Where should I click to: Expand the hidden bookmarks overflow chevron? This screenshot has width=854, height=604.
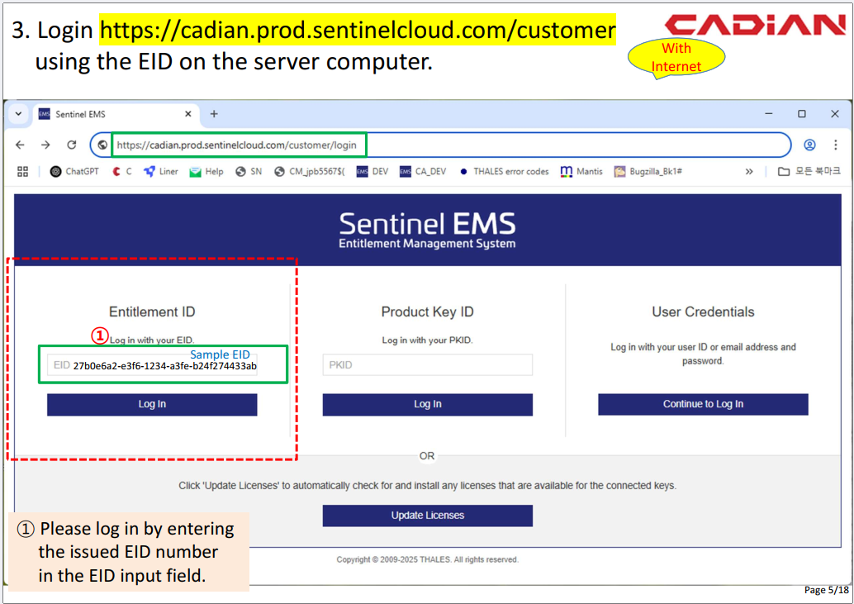pos(749,172)
